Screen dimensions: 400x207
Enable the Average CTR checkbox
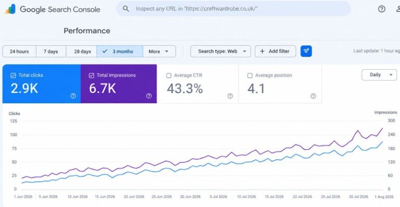pos(169,76)
